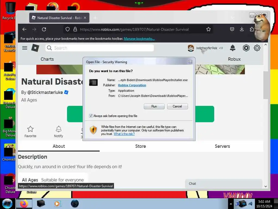Show hidden system tray icons

point(231,204)
